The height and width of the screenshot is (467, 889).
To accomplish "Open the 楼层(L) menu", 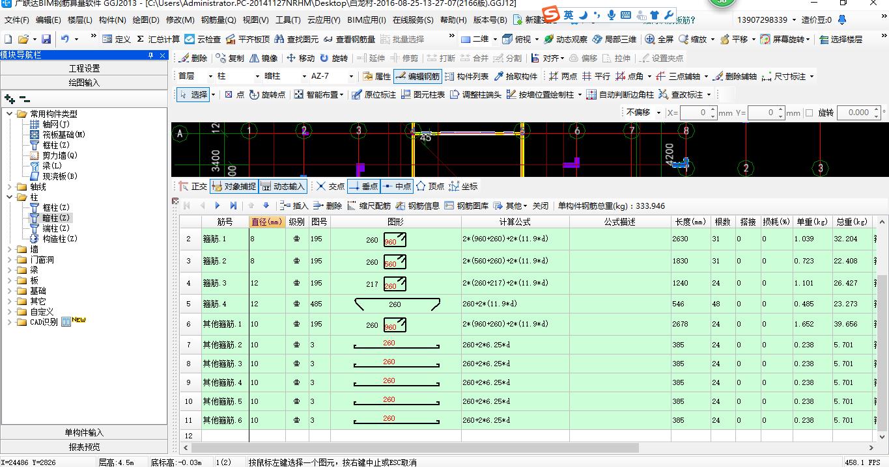I will point(79,20).
